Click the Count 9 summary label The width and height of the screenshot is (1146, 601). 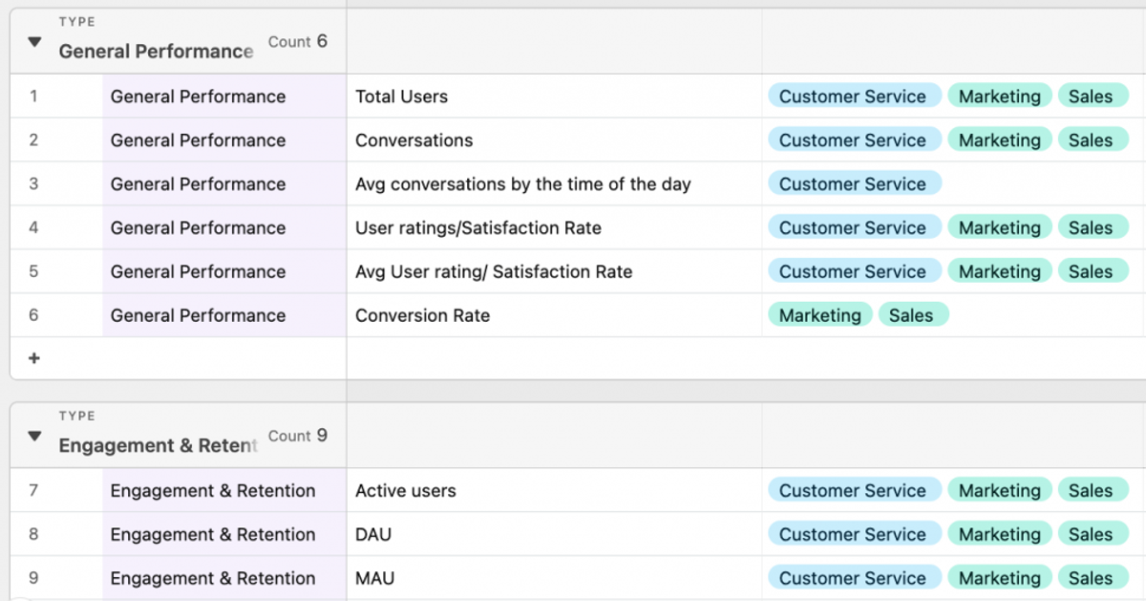pyautogui.click(x=298, y=436)
